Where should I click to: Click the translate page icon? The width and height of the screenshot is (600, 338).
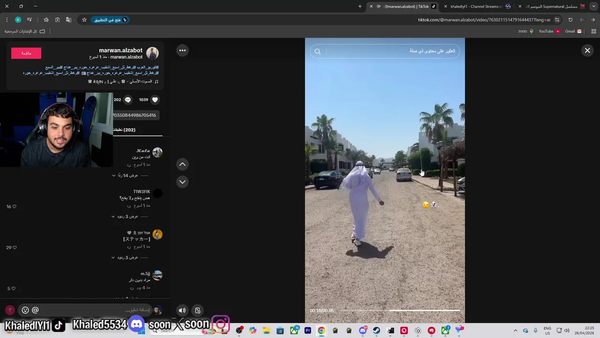pos(69,20)
